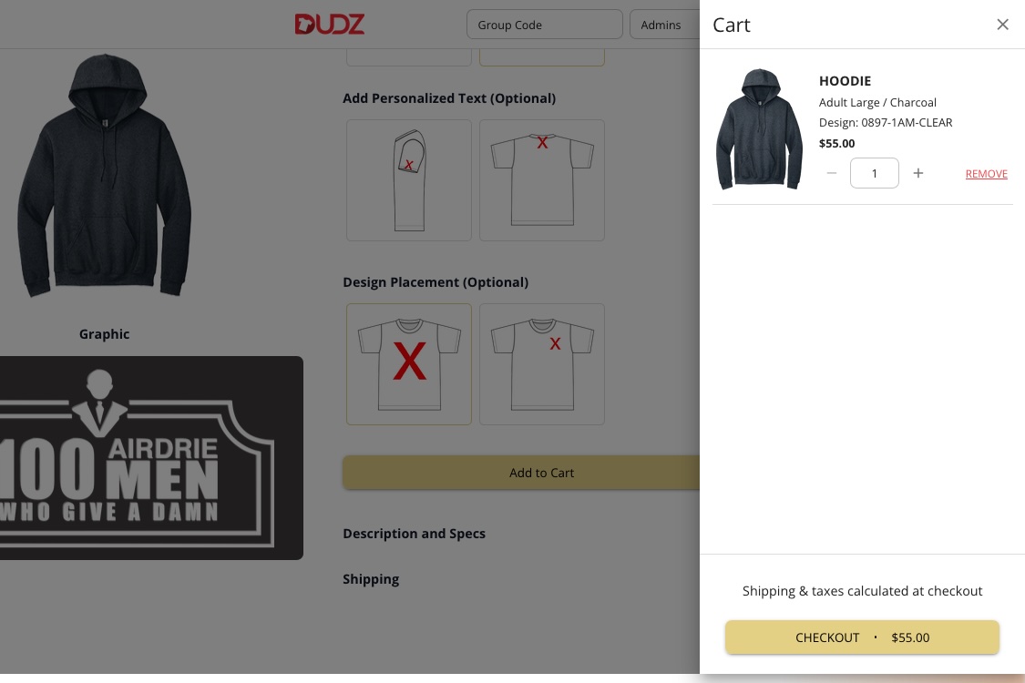Choose large center front design placement
Image resolution: width=1025 pixels, height=683 pixels.
pos(409,364)
